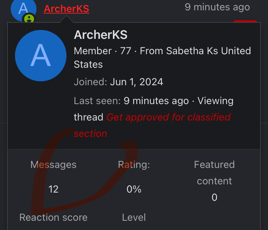Open the 'Featured content' stat
This screenshot has height=230, width=268.
pos(214,173)
